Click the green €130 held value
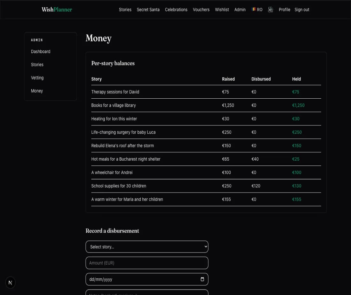Image resolution: width=351 pixels, height=295 pixels. click(297, 186)
